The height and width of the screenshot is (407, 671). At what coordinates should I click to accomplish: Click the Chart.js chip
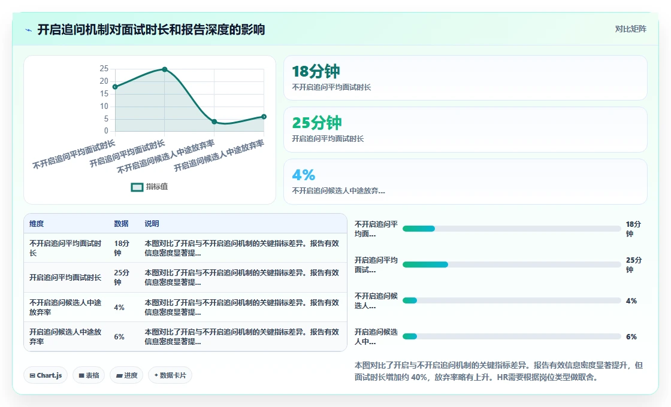pos(46,375)
